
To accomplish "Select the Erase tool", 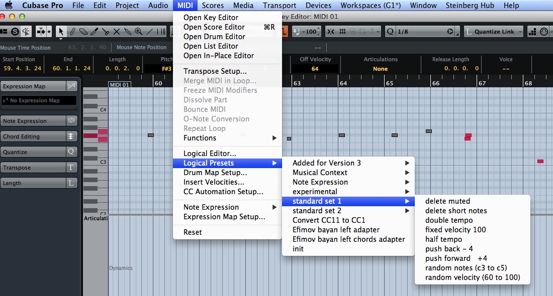I will [x=83, y=32].
